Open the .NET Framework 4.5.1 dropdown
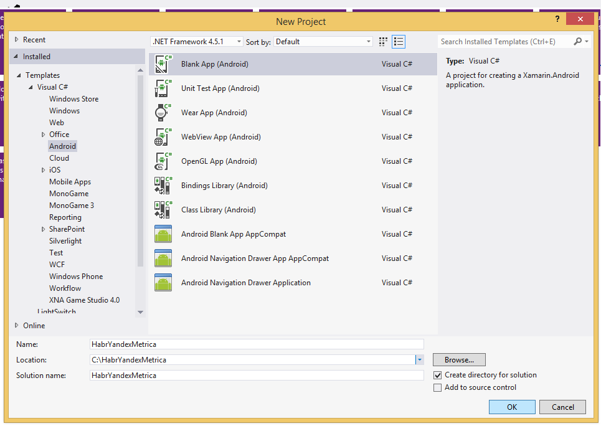The image size is (601, 426). click(197, 41)
